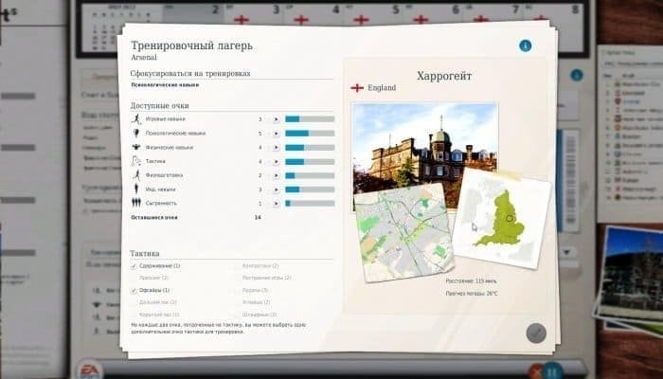
Task: Click the running player icon for Игровые навыки
Action: pos(136,119)
